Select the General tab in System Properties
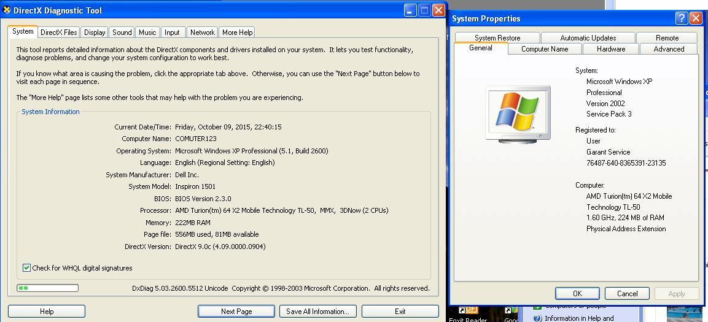Viewport: 708px width, 322px height. (480, 48)
